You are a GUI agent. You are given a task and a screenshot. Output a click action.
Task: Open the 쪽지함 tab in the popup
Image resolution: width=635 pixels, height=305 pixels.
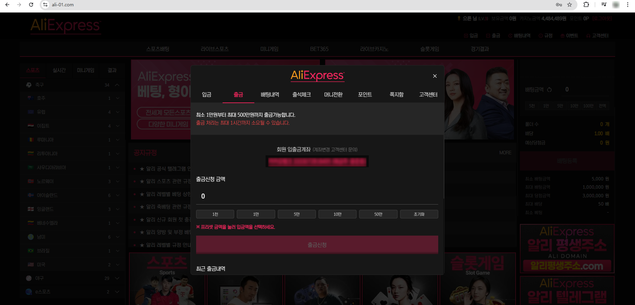coord(397,95)
